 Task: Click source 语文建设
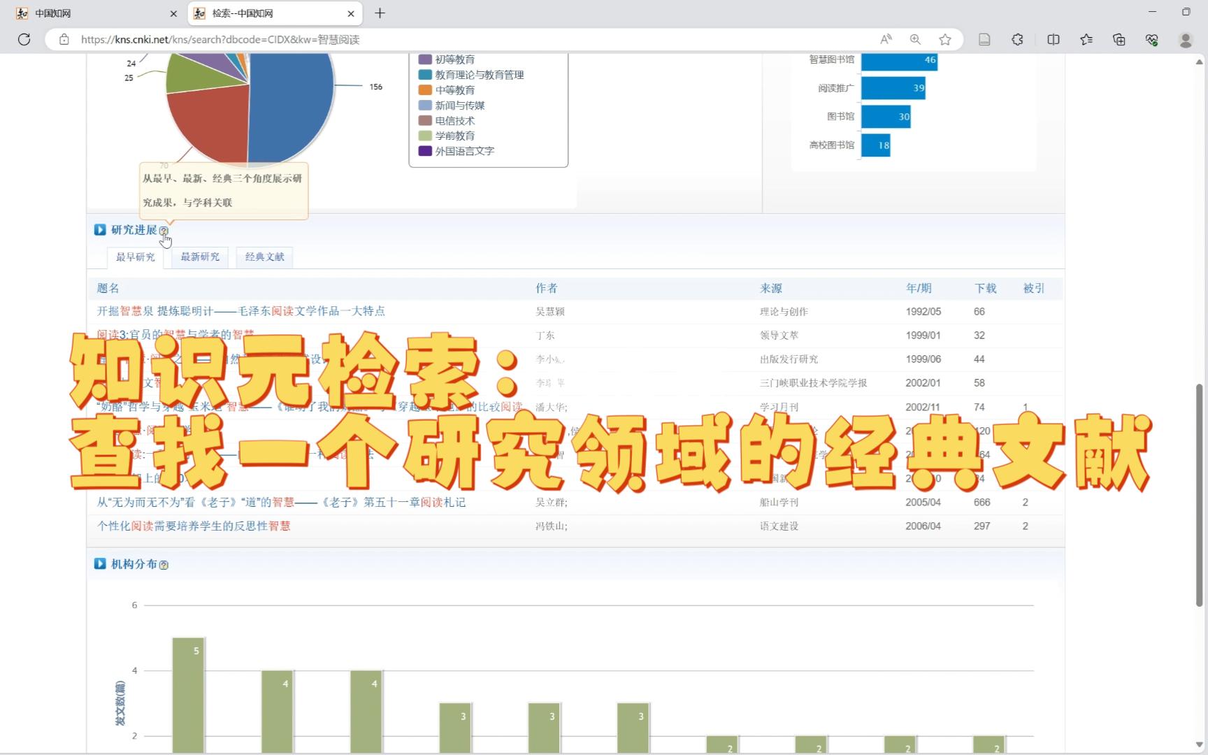tap(779, 526)
